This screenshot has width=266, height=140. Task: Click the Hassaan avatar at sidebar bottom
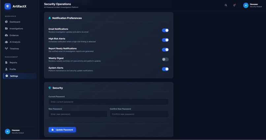click(x=7, y=131)
